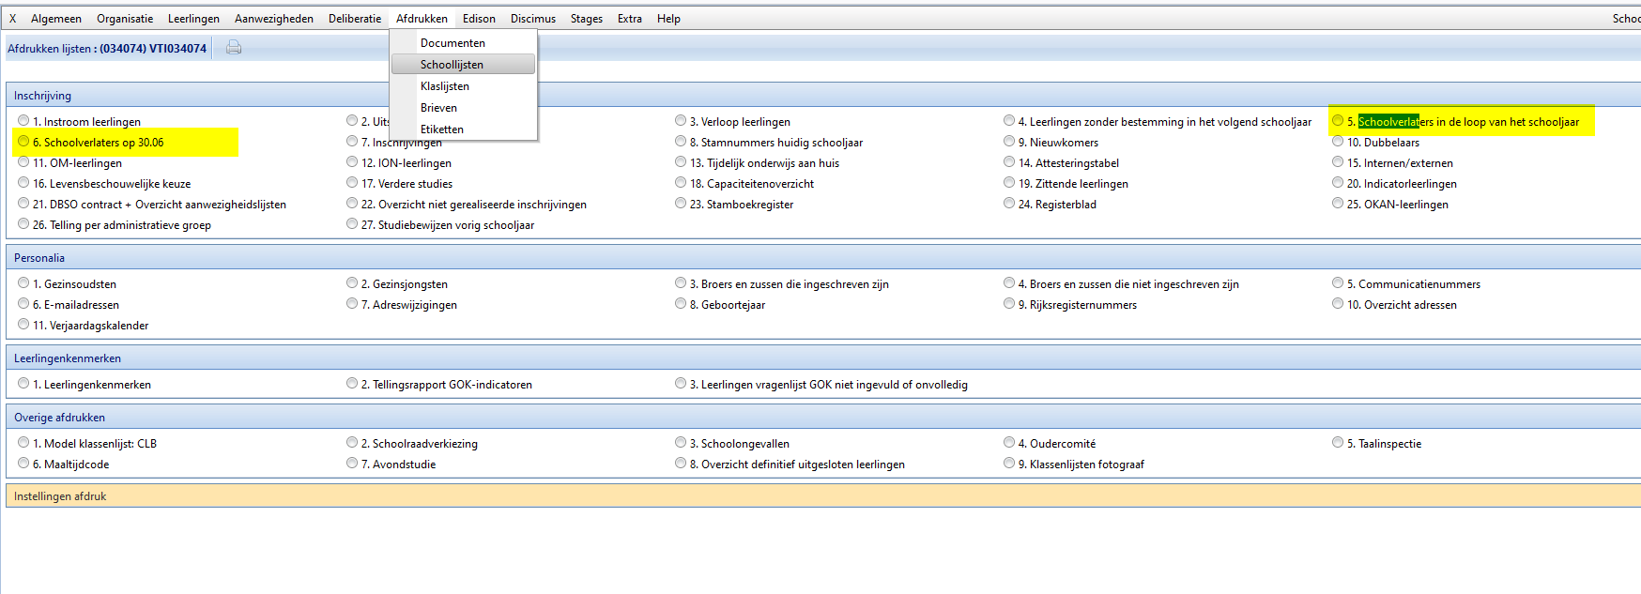Select '23. Stamboekregister' radio button
The image size is (1641, 594).
click(681, 204)
